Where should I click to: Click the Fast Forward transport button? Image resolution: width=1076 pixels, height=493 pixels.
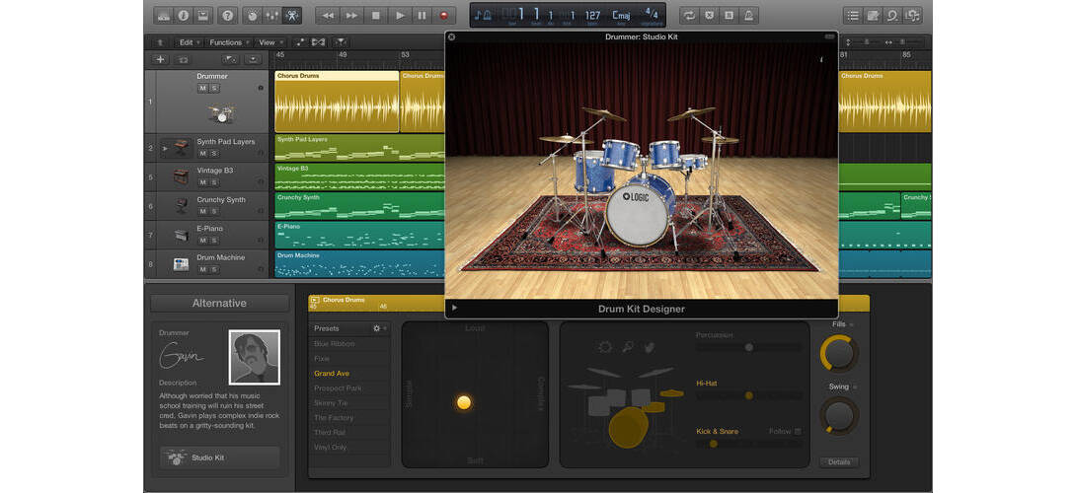351,15
